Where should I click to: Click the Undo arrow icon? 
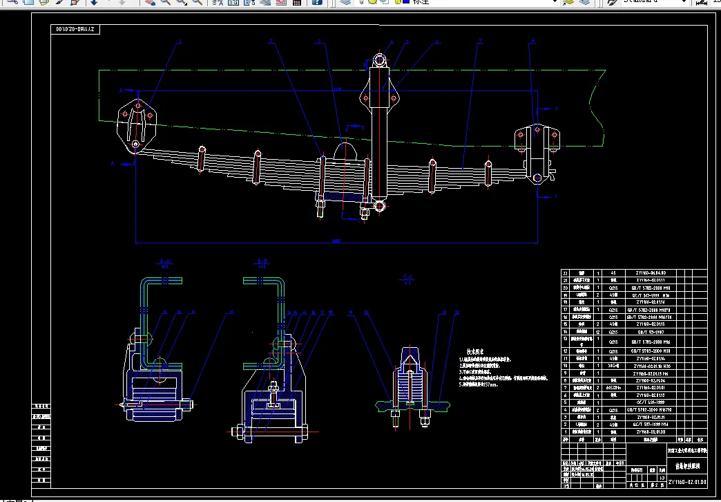(x=93, y=2)
